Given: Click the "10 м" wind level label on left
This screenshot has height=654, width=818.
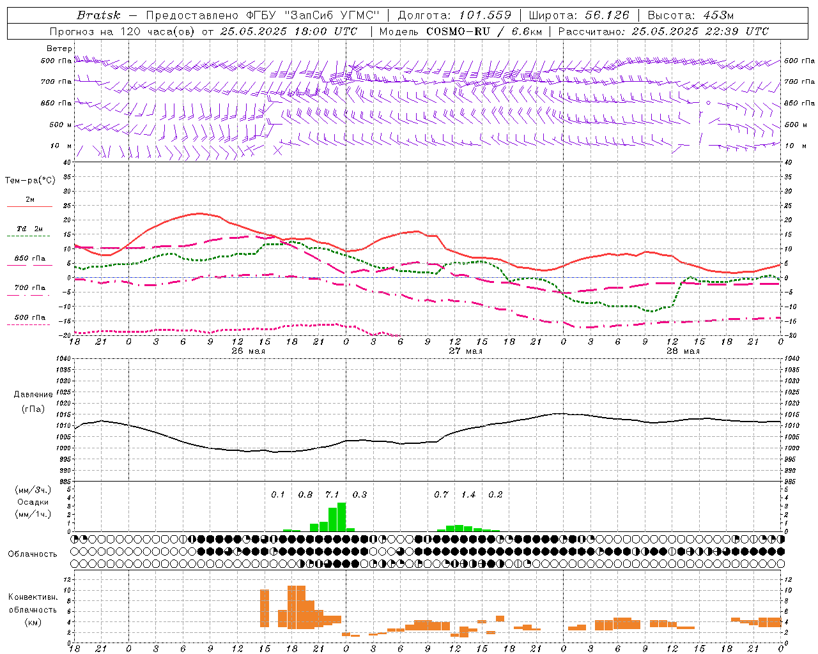Looking at the screenshot, I should (x=61, y=146).
